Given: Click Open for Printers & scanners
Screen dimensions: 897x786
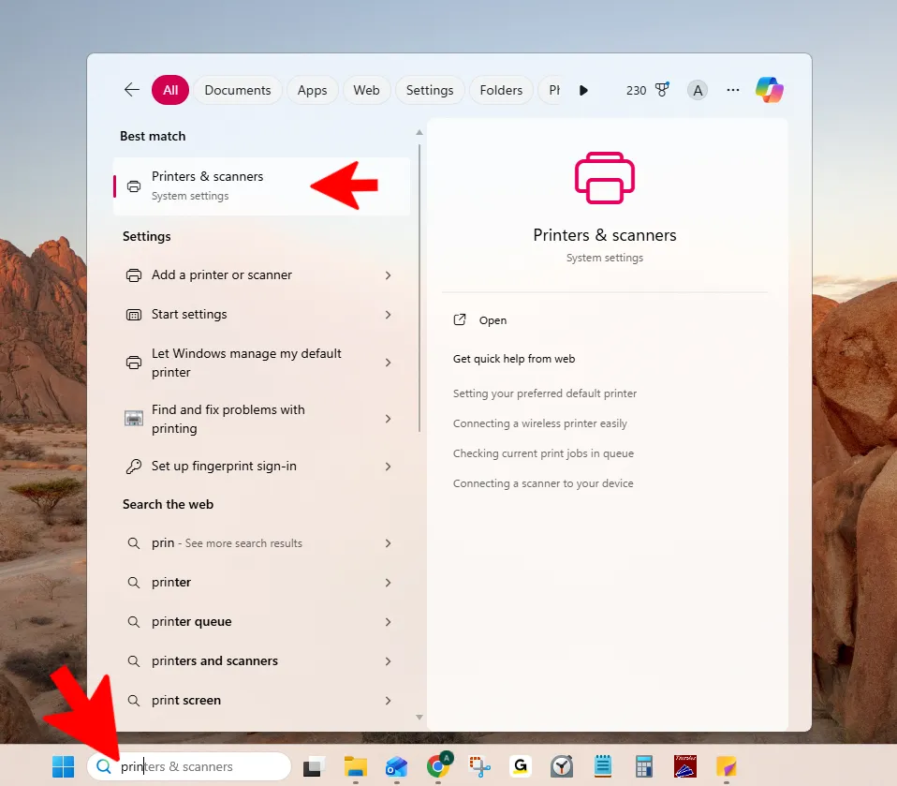Looking at the screenshot, I should tap(479, 320).
